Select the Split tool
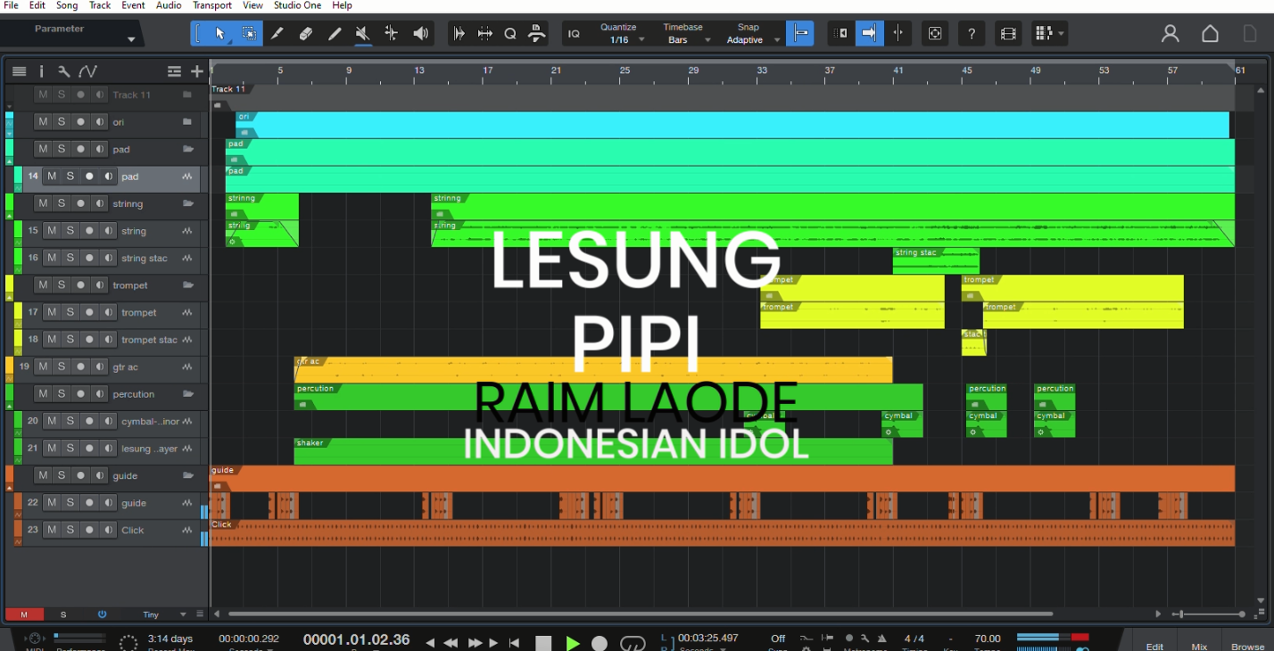The image size is (1274, 651). (277, 34)
